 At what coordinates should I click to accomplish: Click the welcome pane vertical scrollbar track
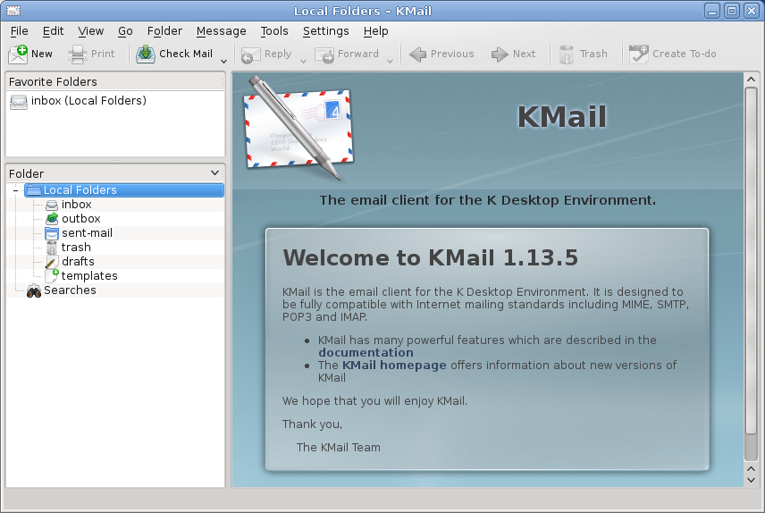point(751,447)
